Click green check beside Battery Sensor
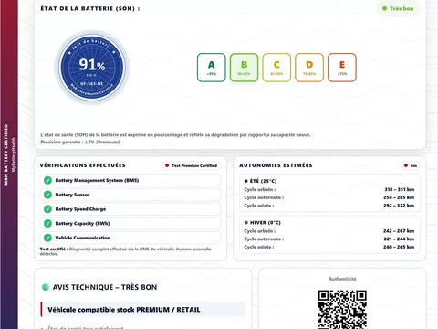This screenshot has height=329, width=438. click(47, 195)
